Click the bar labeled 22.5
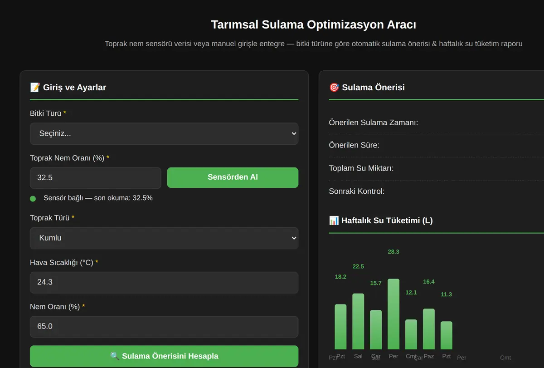This screenshot has height=368, width=544. pyautogui.click(x=358, y=321)
